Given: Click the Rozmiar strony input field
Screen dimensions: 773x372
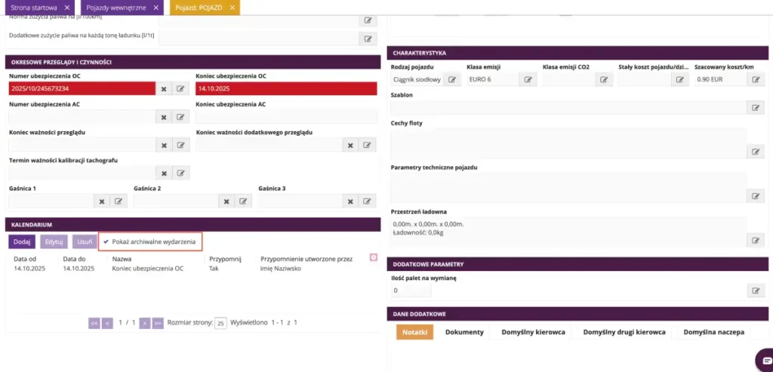Looking at the screenshot, I should 221,323.
